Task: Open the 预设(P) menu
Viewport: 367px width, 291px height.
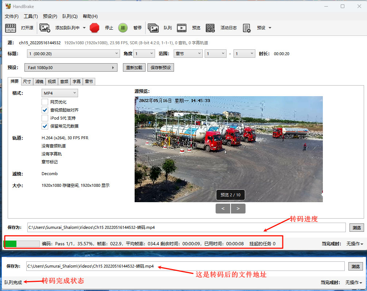Action: point(50,16)
